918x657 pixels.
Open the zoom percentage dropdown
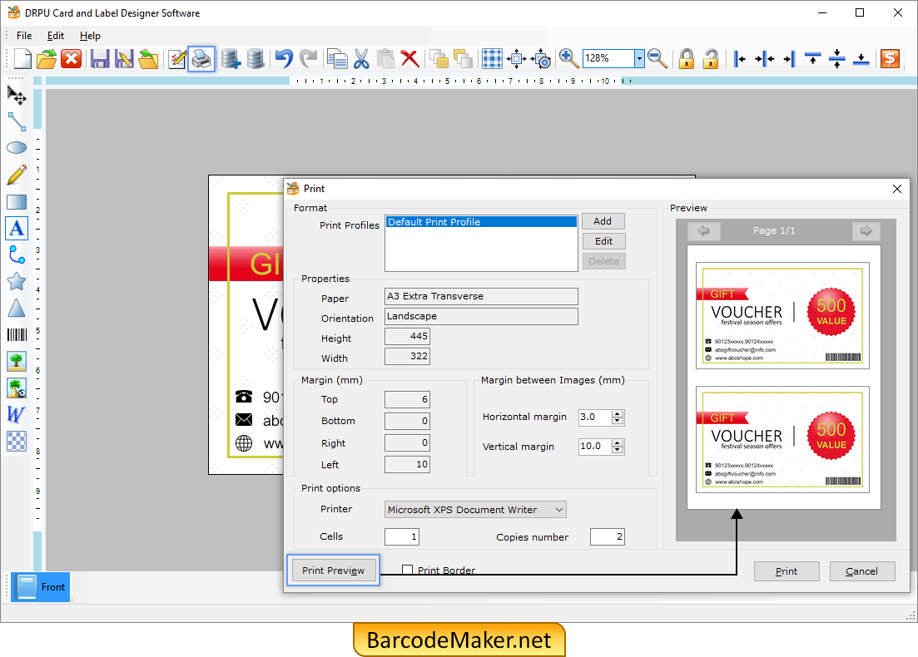(x=639, y=58)
